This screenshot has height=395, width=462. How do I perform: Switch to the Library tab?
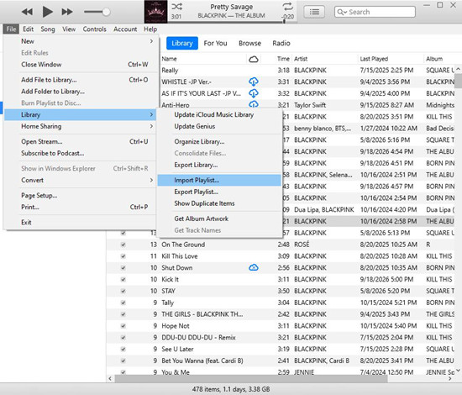tap(182, 44)
